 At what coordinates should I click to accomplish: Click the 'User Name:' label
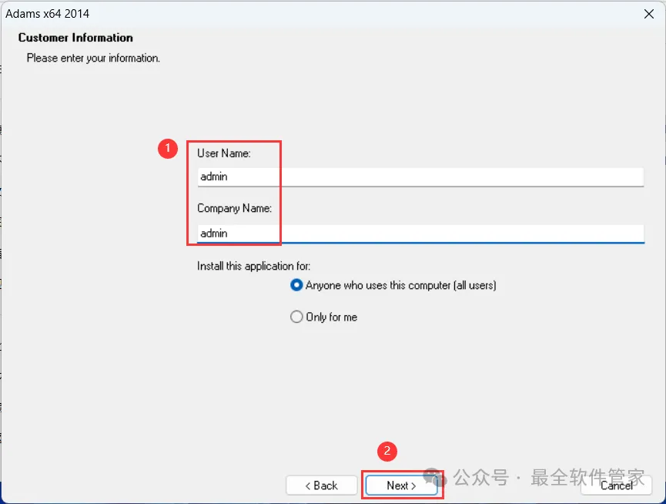(x=224, y=153)
